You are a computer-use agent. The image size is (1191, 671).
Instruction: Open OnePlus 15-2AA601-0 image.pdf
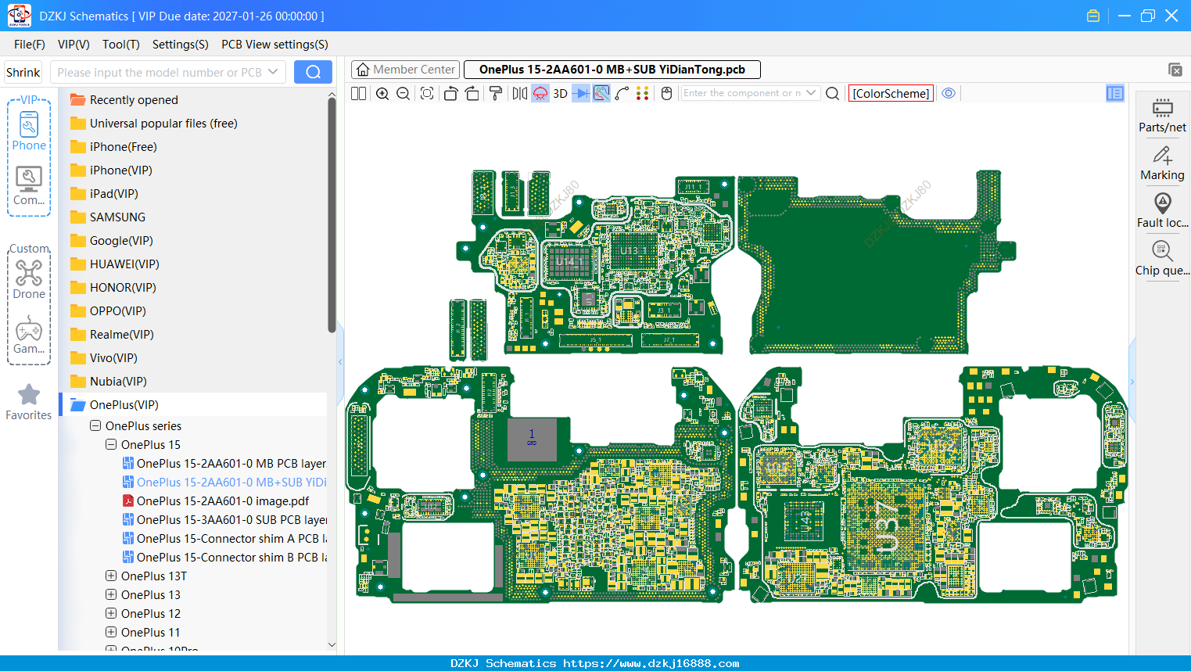point(216,501)
